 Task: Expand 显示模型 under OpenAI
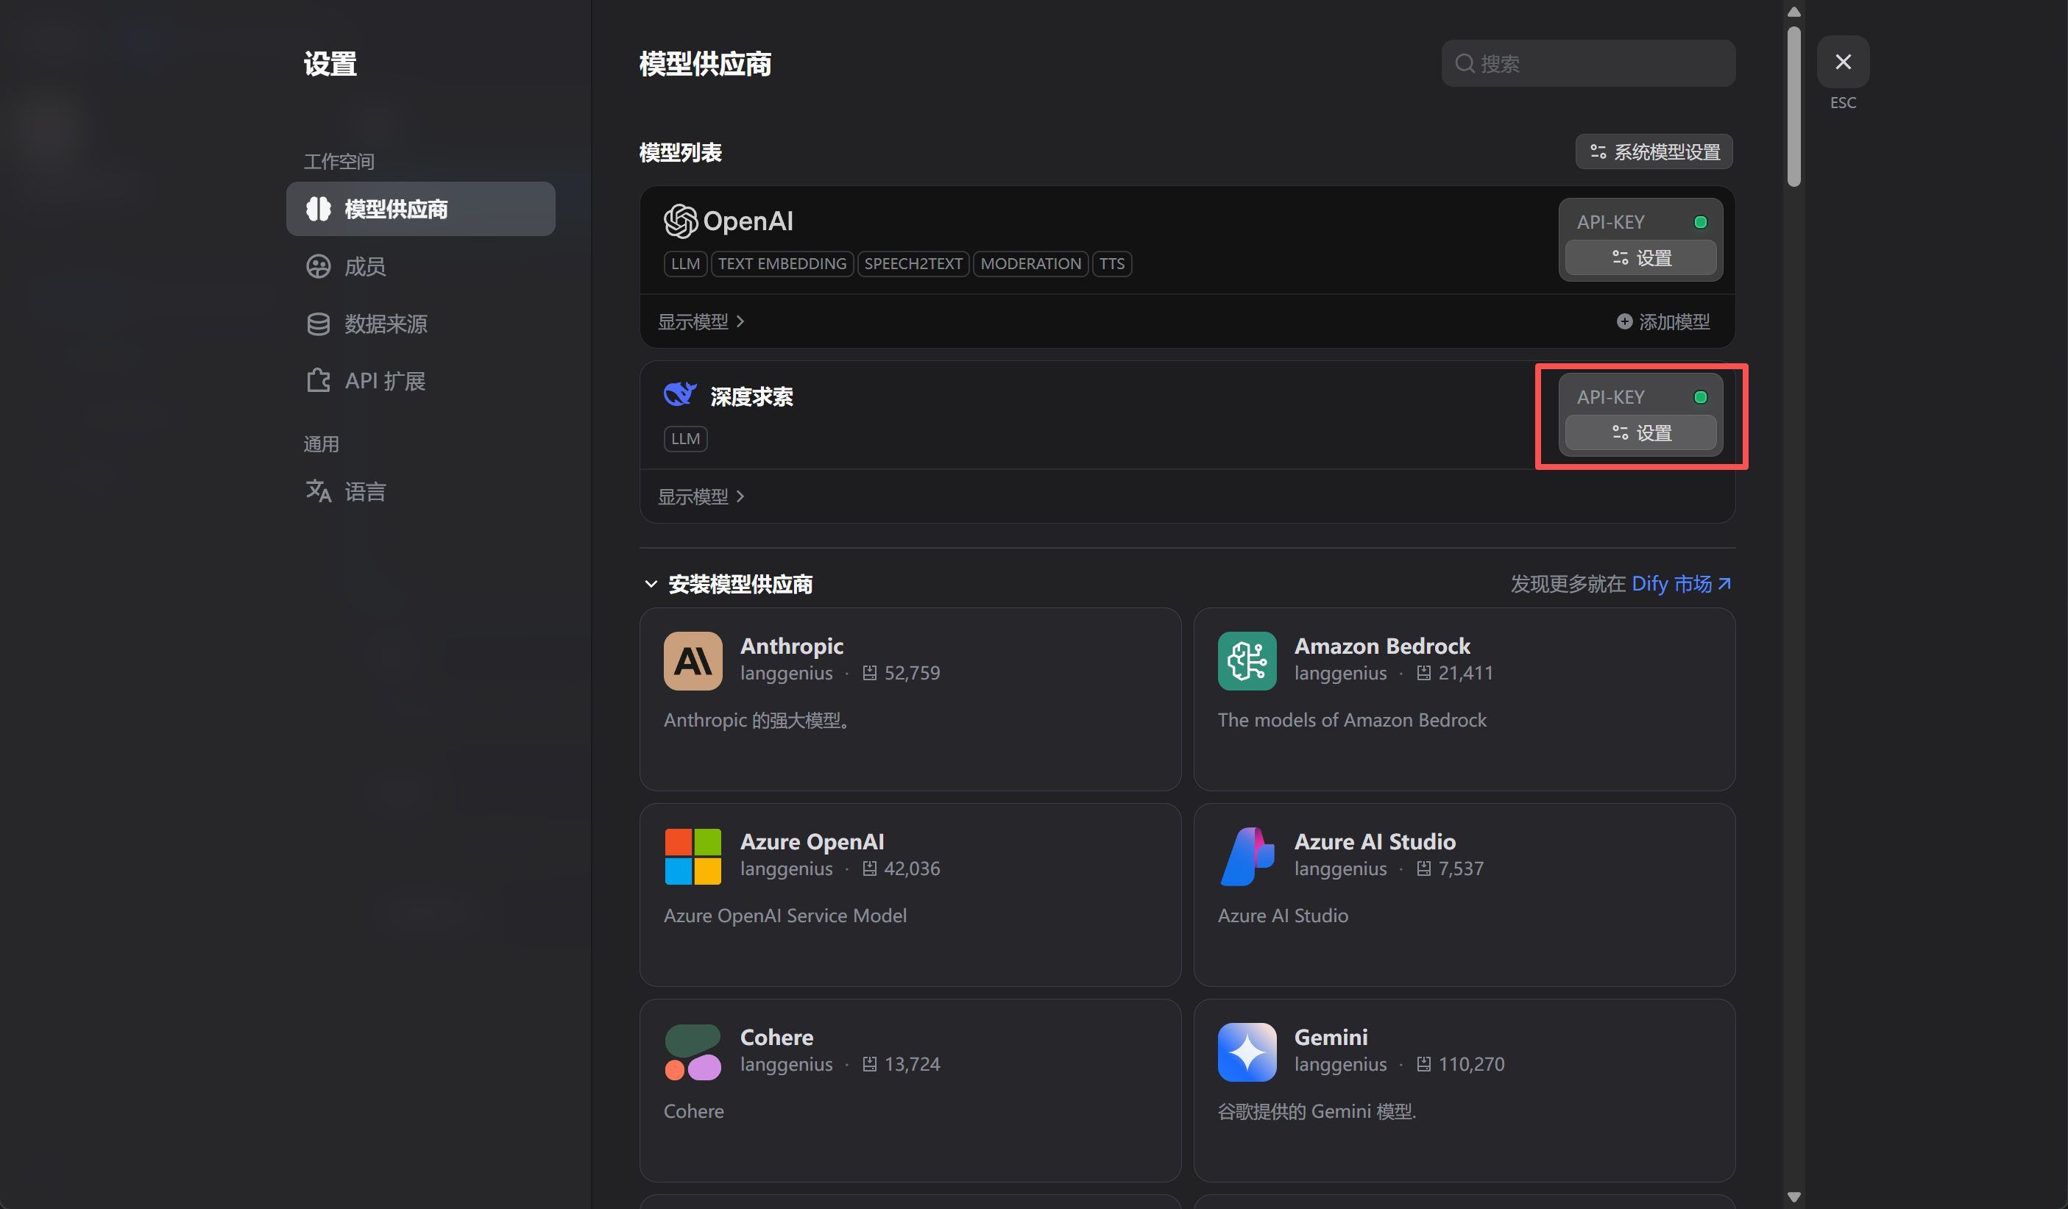[701, 321]
